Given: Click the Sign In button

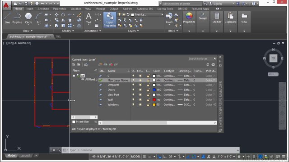Looking at the screenshot, I should 216,4.
